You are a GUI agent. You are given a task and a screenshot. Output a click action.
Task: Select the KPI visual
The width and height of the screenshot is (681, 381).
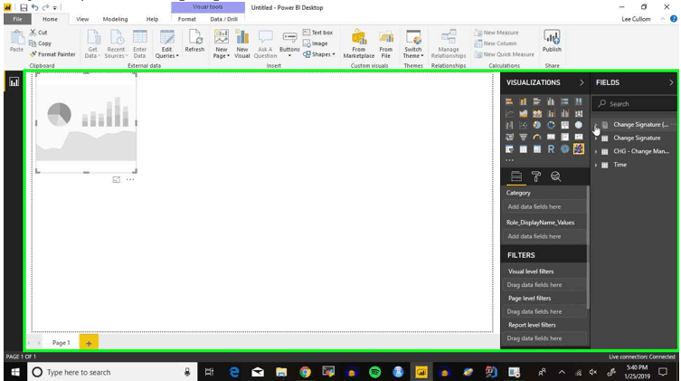pyautogui.click(x=579, y=137)
